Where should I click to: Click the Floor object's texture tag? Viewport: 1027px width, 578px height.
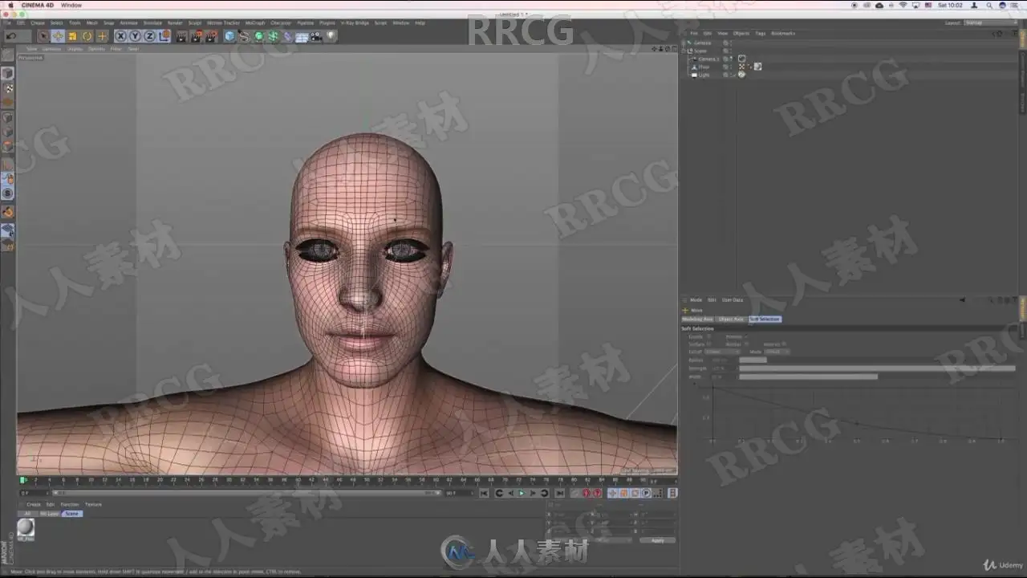pyautogui.click(x=757, y=67)
